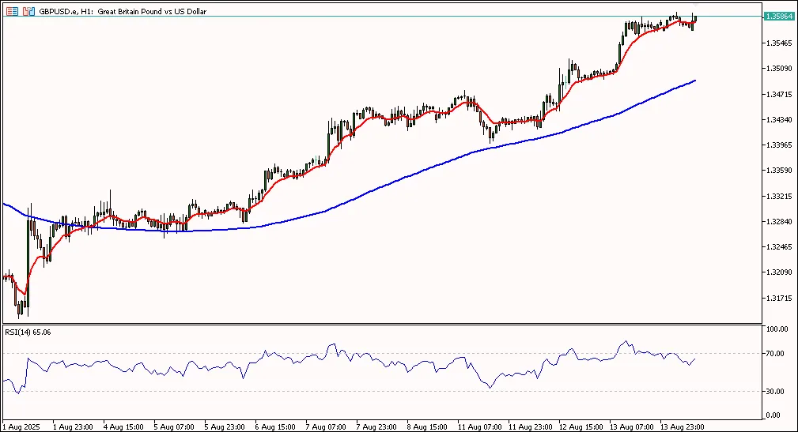The image size is (798, 432).
Task: Click RSI scale value 100.00
Action: 777,329
